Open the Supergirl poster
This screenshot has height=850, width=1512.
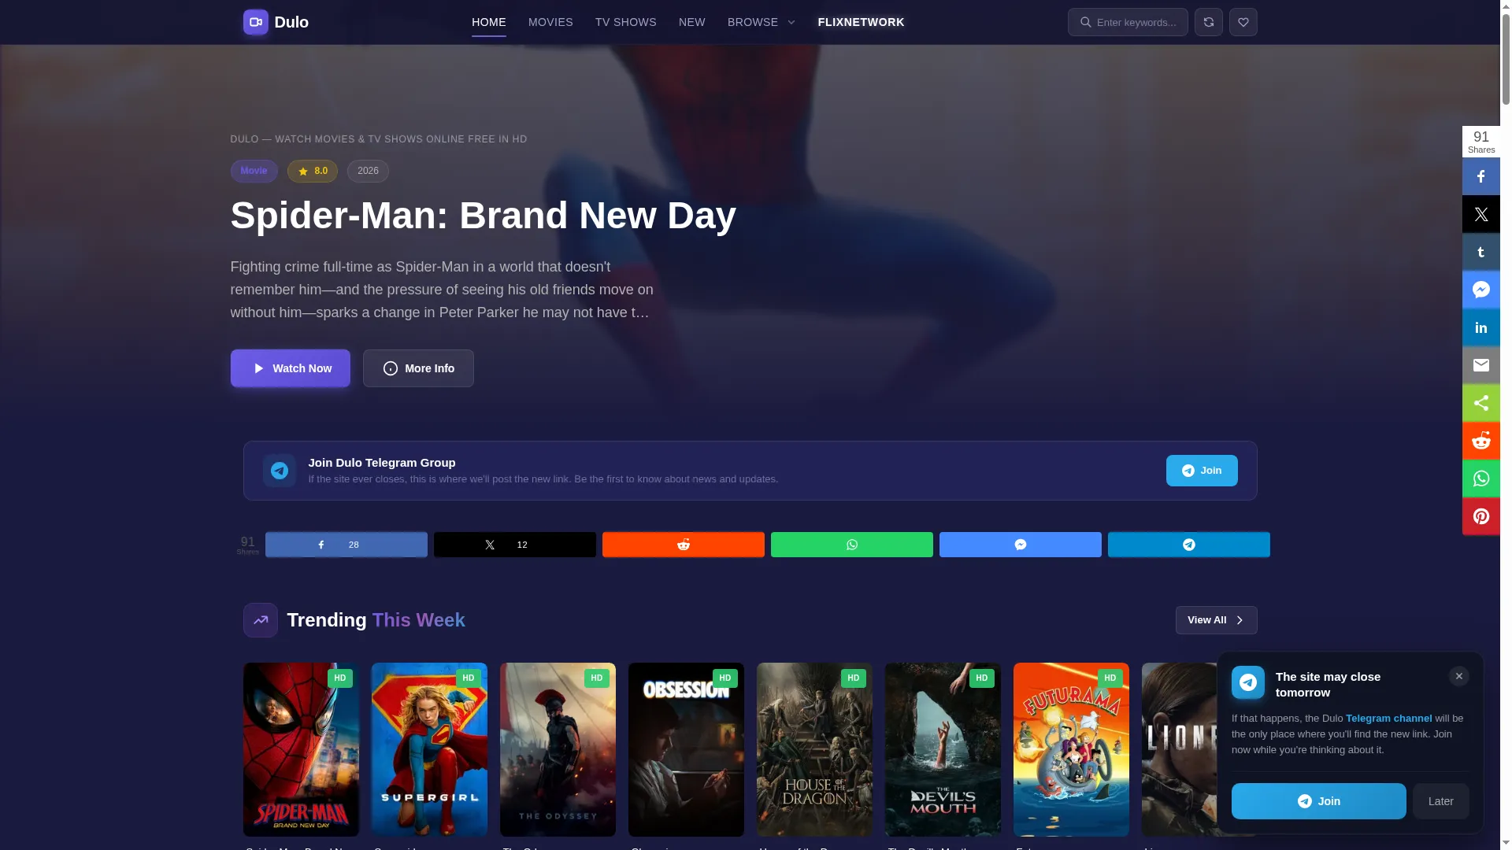(429, 749)
